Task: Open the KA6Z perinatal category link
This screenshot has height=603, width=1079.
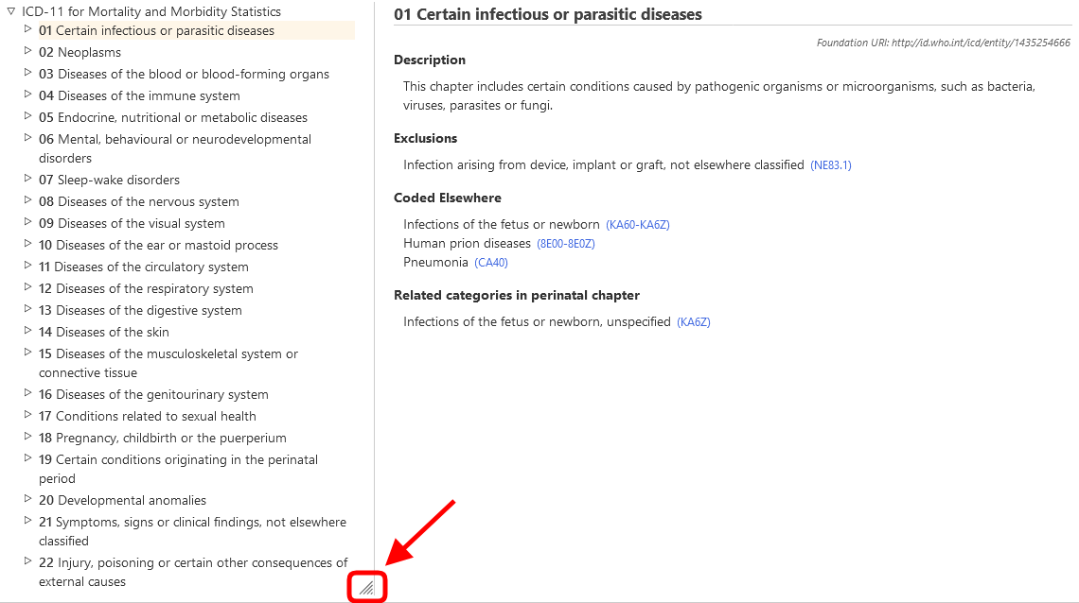Action: click(692, 321)
